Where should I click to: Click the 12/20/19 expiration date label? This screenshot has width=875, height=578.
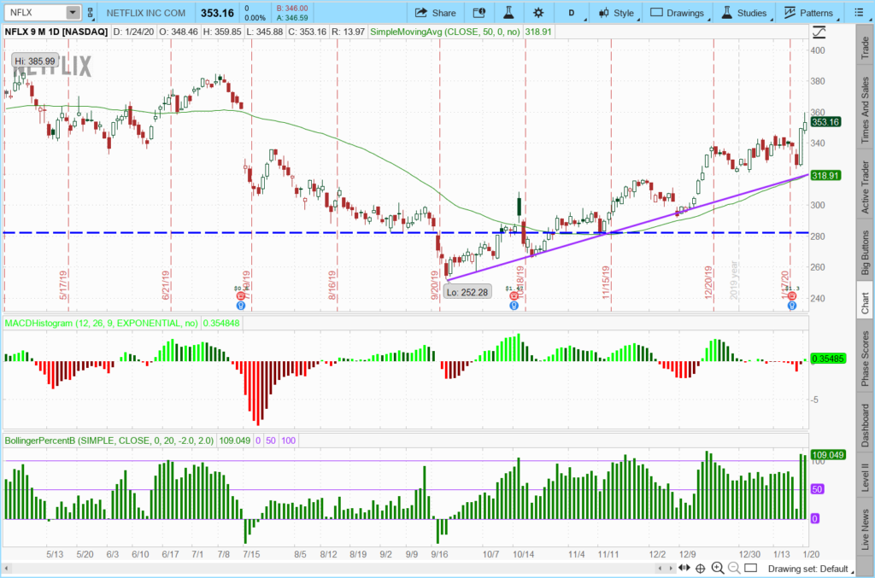[708, 282]
